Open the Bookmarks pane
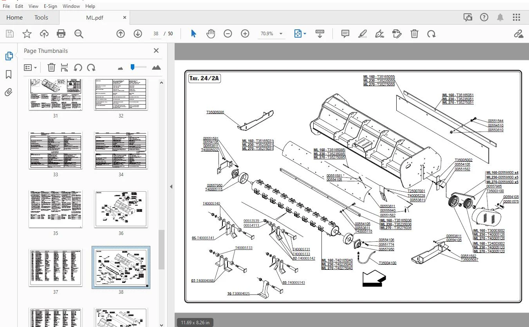 pyautogui.click(x=9, y=74)
